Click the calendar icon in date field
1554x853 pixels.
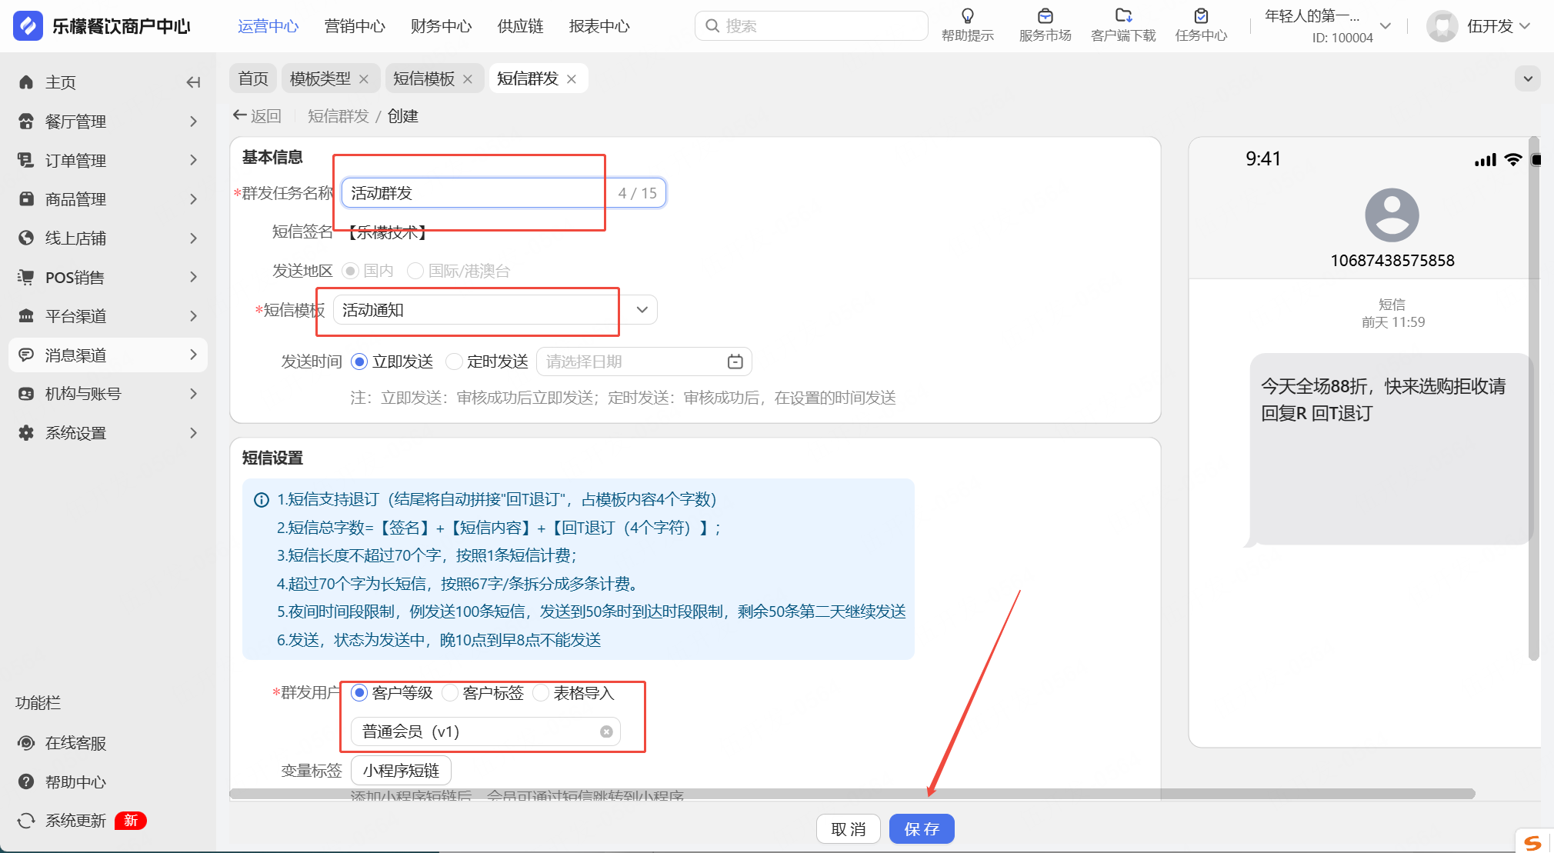click(735, 362)
